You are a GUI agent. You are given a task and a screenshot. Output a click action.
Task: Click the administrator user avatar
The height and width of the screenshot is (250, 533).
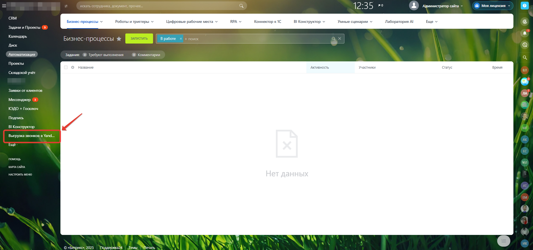pyautogui.click(x=414, y=6)
